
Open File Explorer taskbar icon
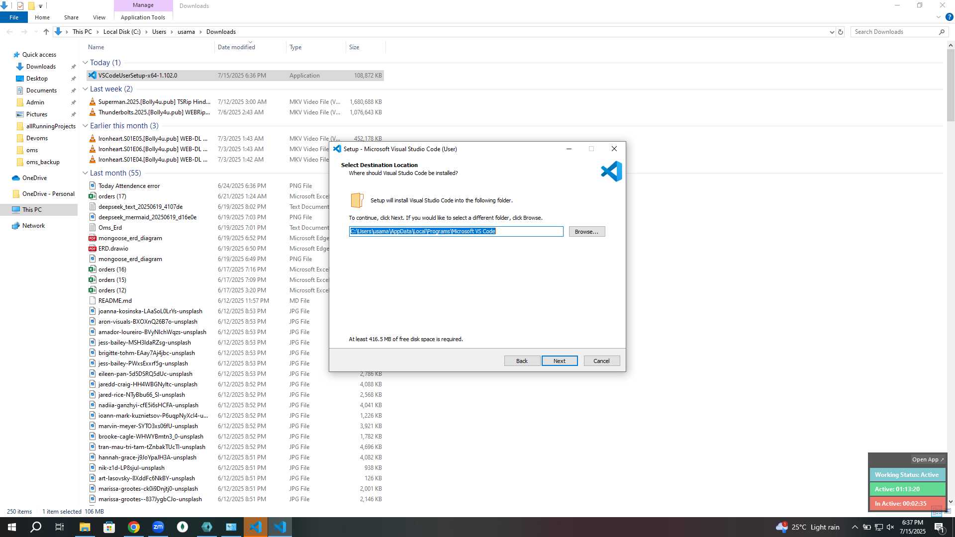pos(85,527)
